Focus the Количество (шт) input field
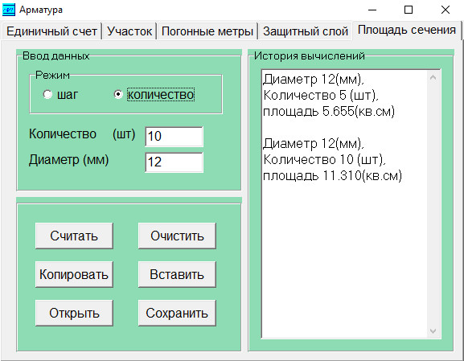The height and width of the screenshot is (361, 464). pos(174,137)
